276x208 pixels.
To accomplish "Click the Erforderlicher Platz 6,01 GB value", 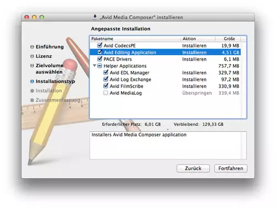I will click(153, 124).
